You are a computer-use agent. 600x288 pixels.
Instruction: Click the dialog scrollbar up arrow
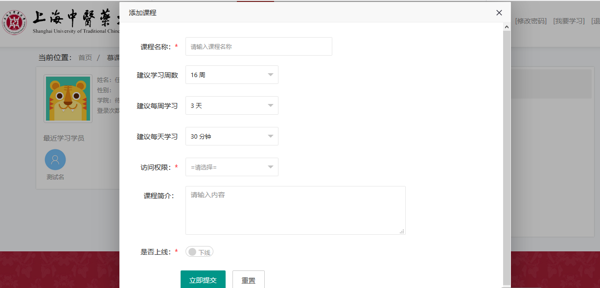[x=507, y=27]
